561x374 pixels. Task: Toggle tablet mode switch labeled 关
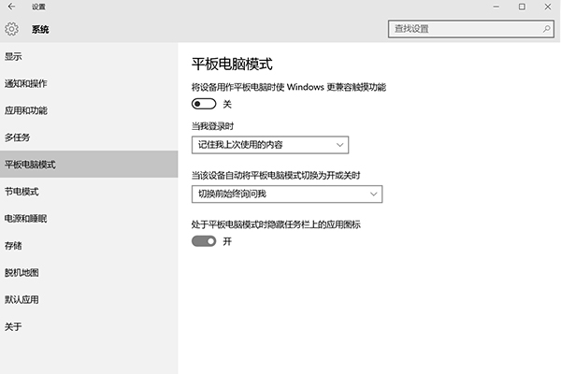pyautogui.click(x=204, y=104)
